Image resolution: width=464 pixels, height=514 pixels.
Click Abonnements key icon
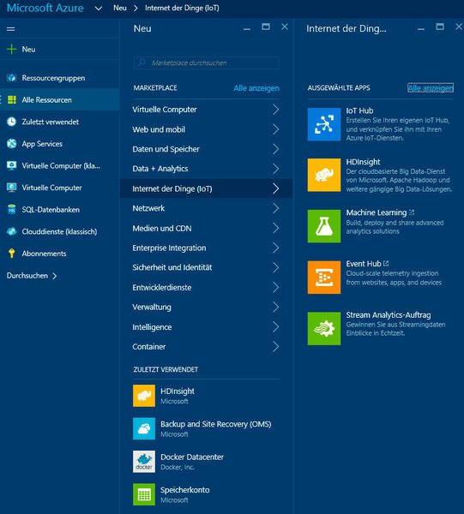[x=12, y=254]
